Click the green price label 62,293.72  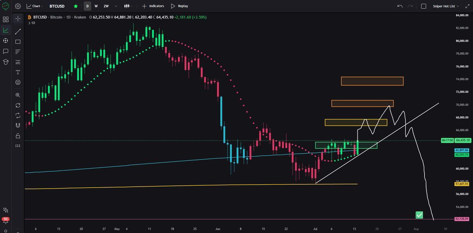(x=462, y=155)
